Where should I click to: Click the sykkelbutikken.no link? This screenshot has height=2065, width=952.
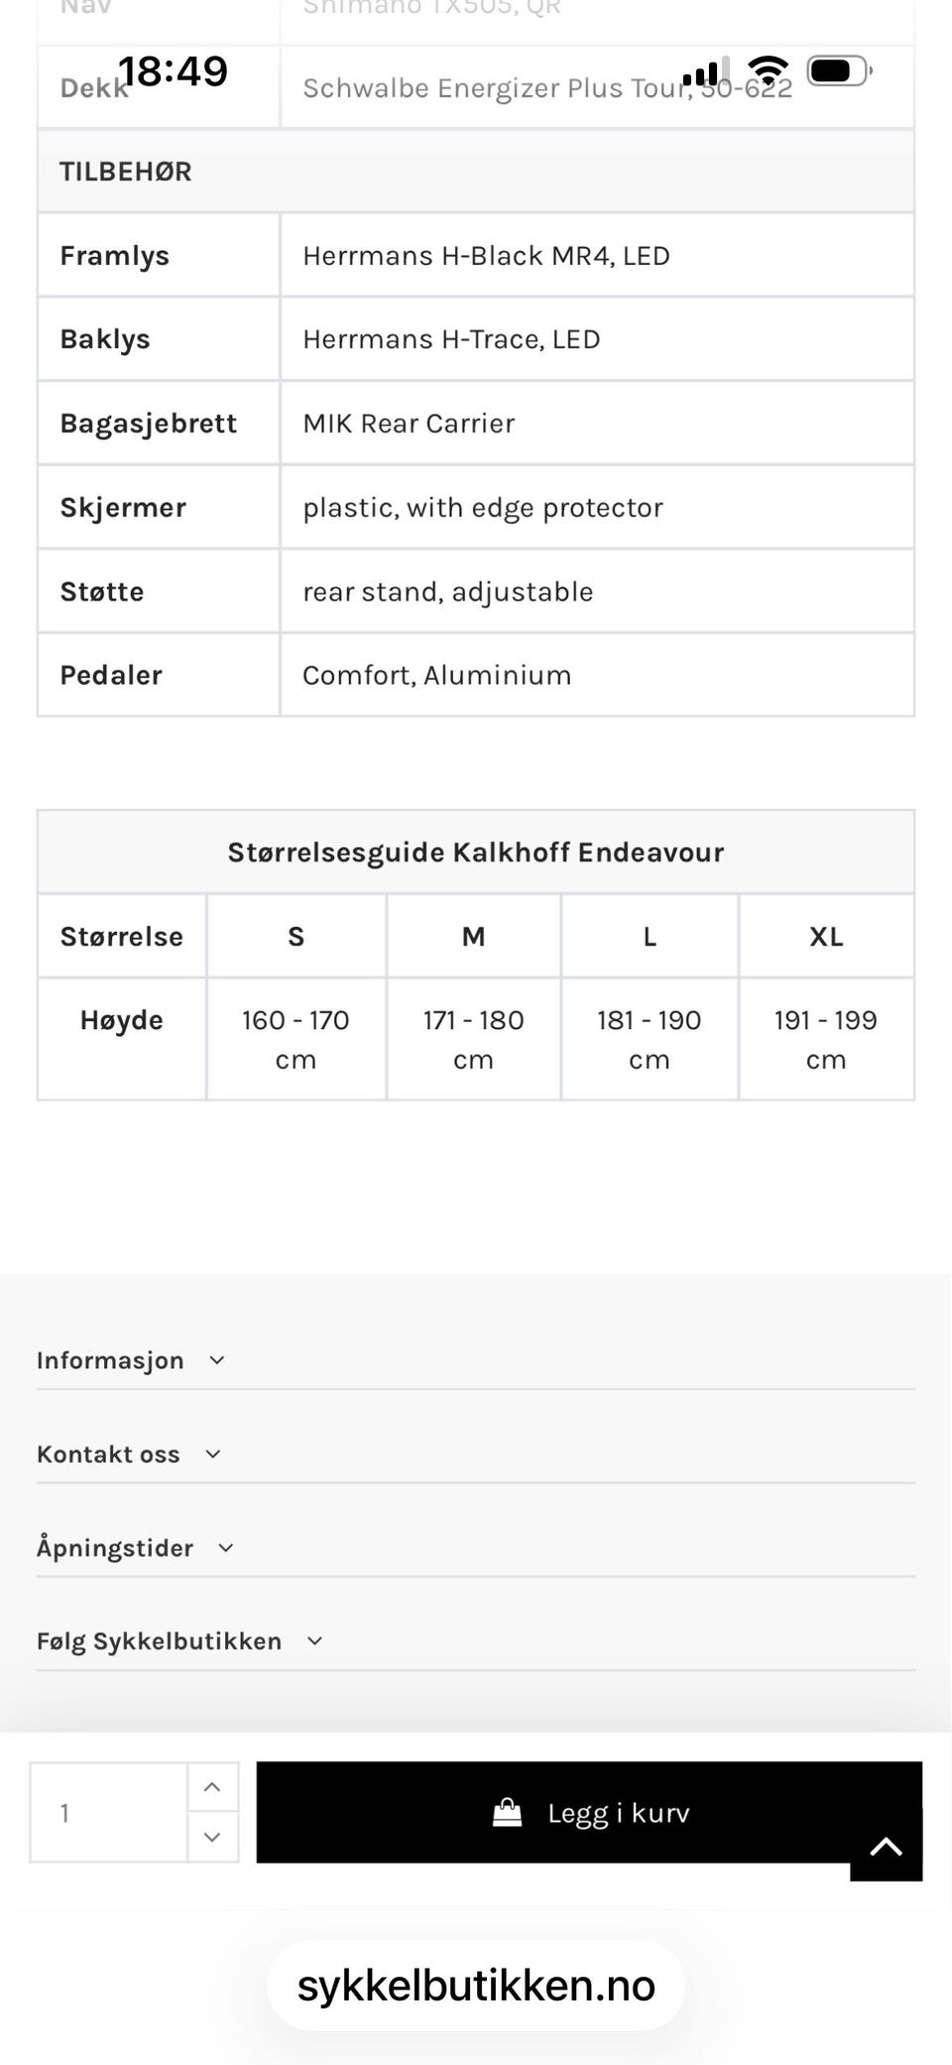pos(476,1986)
